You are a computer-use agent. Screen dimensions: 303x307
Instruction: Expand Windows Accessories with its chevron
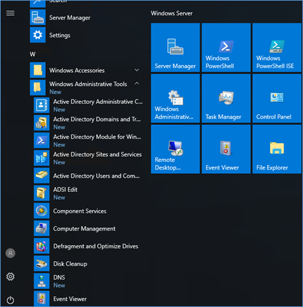click(x=137, y=70)
